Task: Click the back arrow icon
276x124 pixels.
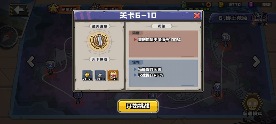Action: [x=19, y=10]
